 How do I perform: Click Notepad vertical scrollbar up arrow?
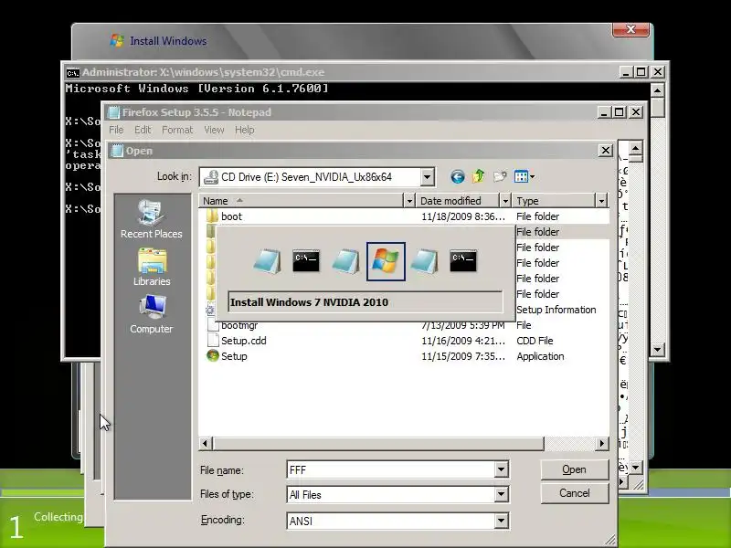point(635,148)
